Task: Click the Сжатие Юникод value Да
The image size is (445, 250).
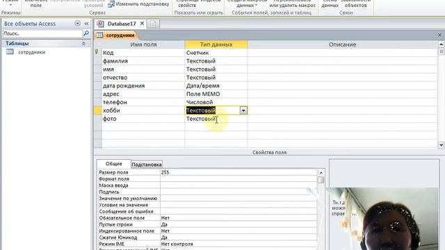Action: (x=238, y=237)
